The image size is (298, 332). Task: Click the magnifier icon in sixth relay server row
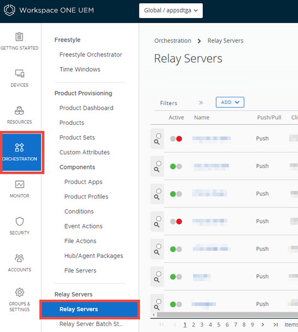(156, 280)
